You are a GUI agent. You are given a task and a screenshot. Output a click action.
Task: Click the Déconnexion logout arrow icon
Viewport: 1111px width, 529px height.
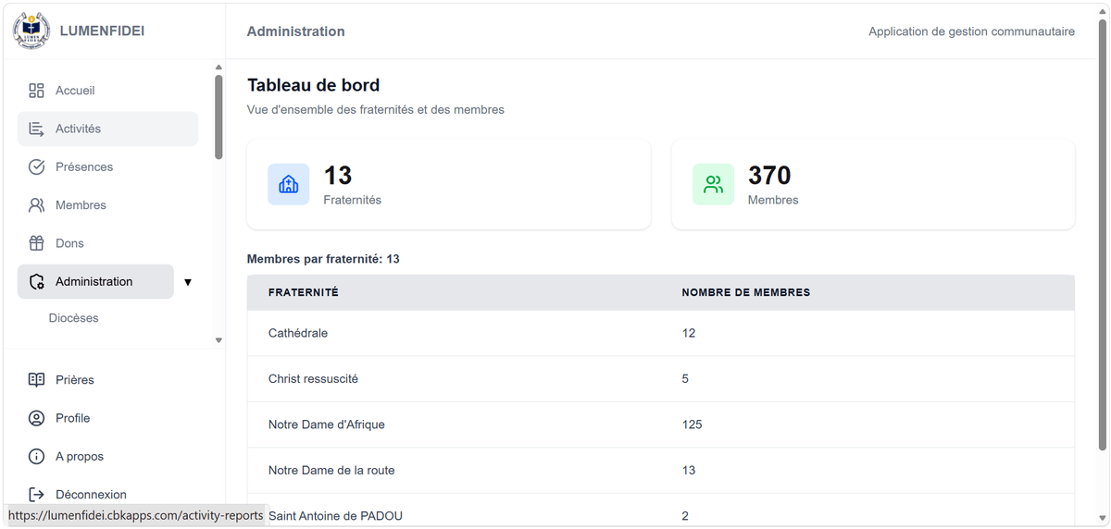pos(36,495)
